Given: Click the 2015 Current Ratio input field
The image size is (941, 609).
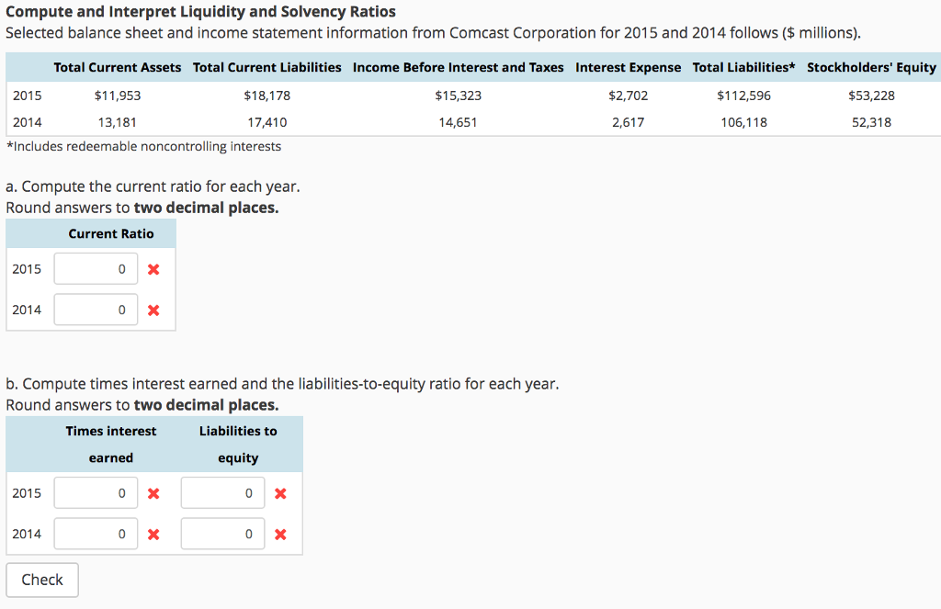Looking at the screenshot, I should pos(96,268).
